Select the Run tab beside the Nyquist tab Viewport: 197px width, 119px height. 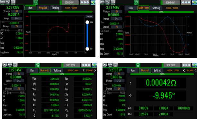pos(31,8)
